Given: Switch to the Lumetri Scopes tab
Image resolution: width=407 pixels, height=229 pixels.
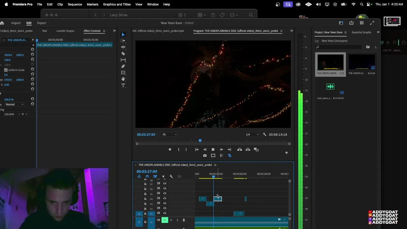Looking at the screenshot, I should coord(65,31).
